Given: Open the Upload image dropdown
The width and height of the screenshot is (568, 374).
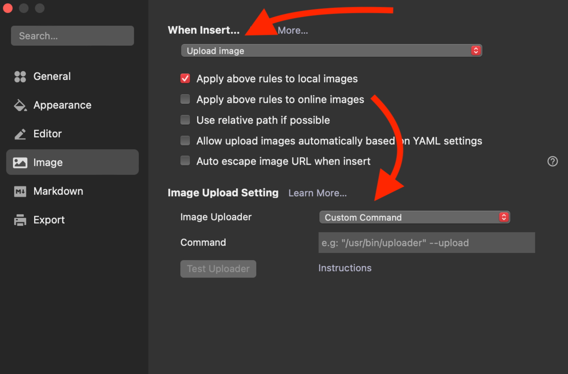Looking at the screenshot, I should pos(331,51).
